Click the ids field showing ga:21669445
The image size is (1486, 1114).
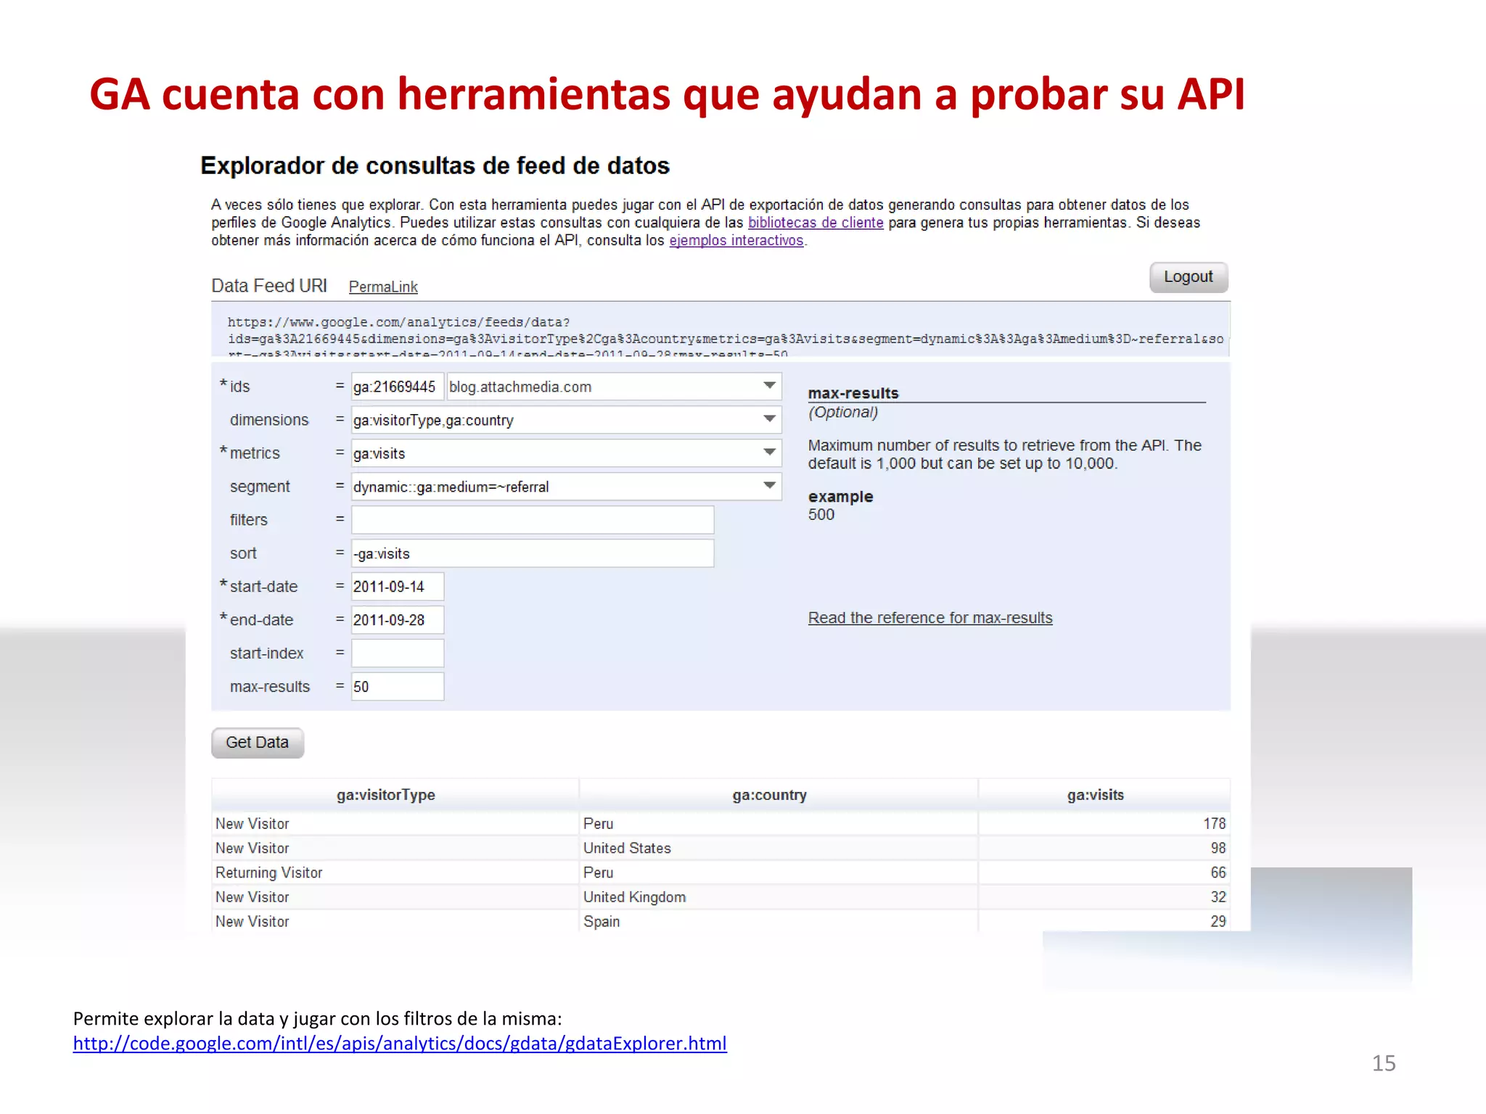coord(397,387)
